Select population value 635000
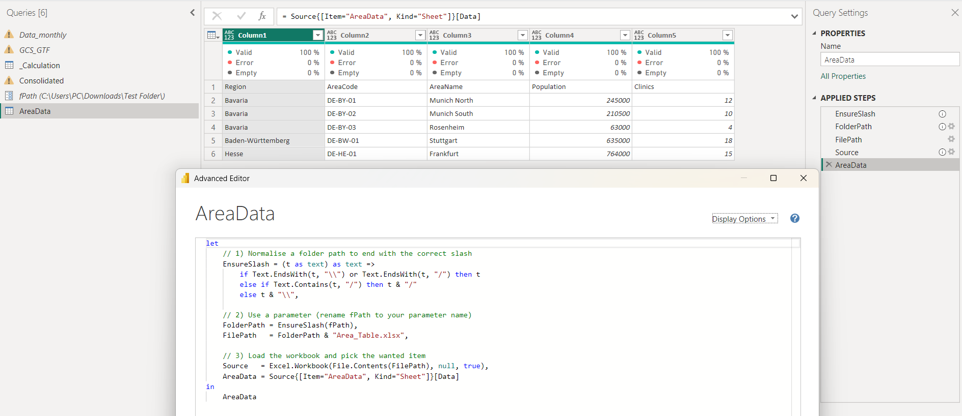The image size is (962, 416). [581, 140]
